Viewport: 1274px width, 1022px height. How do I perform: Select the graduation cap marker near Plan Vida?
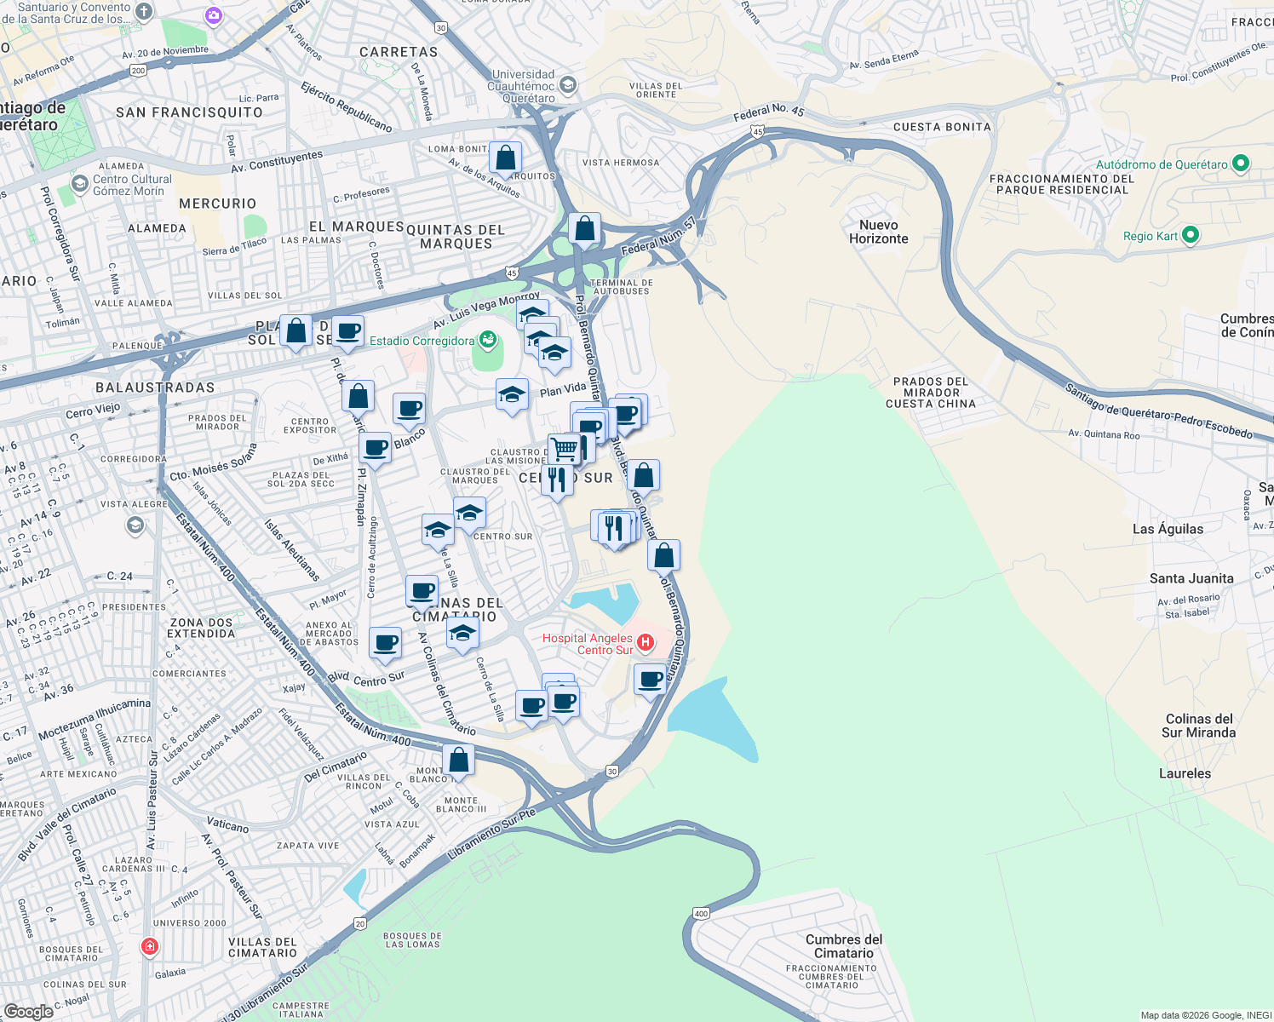click(512, 395)
